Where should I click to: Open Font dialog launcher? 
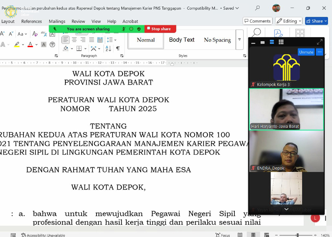56,56
